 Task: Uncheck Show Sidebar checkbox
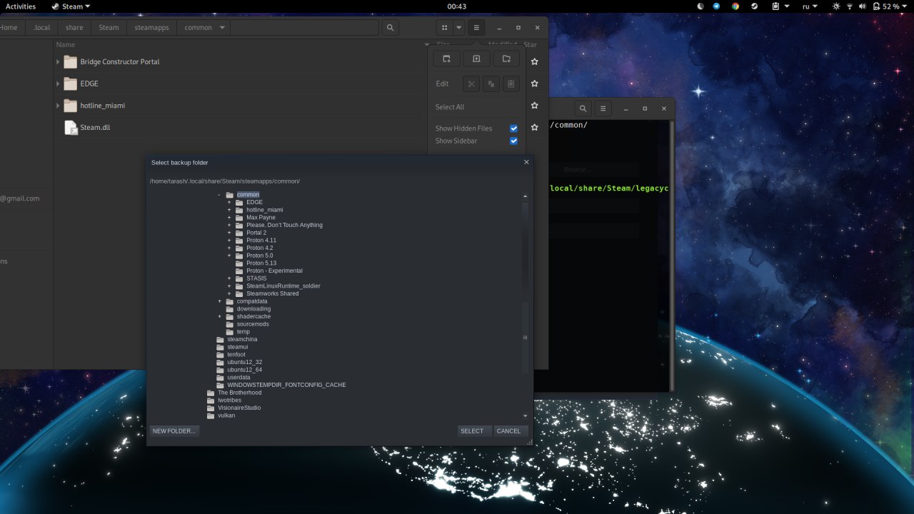point(513,141)
